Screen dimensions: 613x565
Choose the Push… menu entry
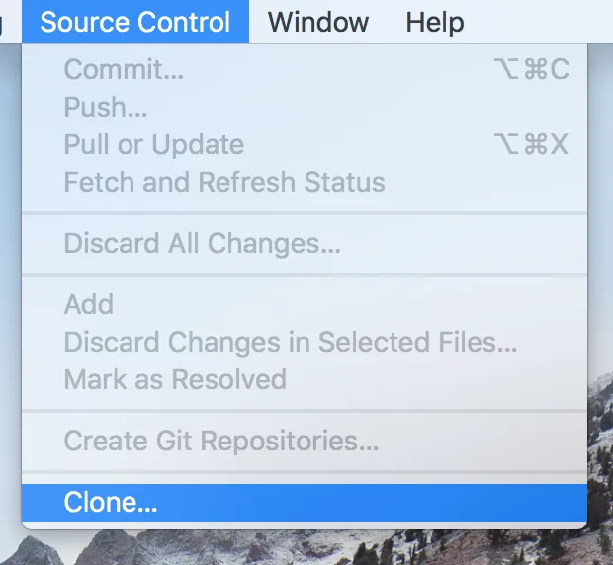pyautogui.click(x=106, y=107)
